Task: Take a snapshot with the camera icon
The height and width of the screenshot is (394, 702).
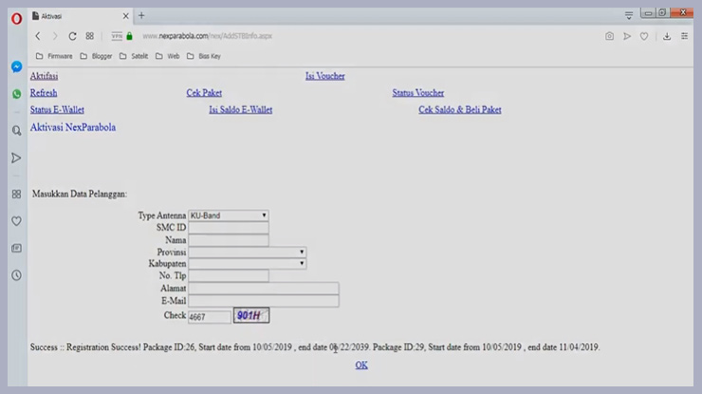Action: 609,36
